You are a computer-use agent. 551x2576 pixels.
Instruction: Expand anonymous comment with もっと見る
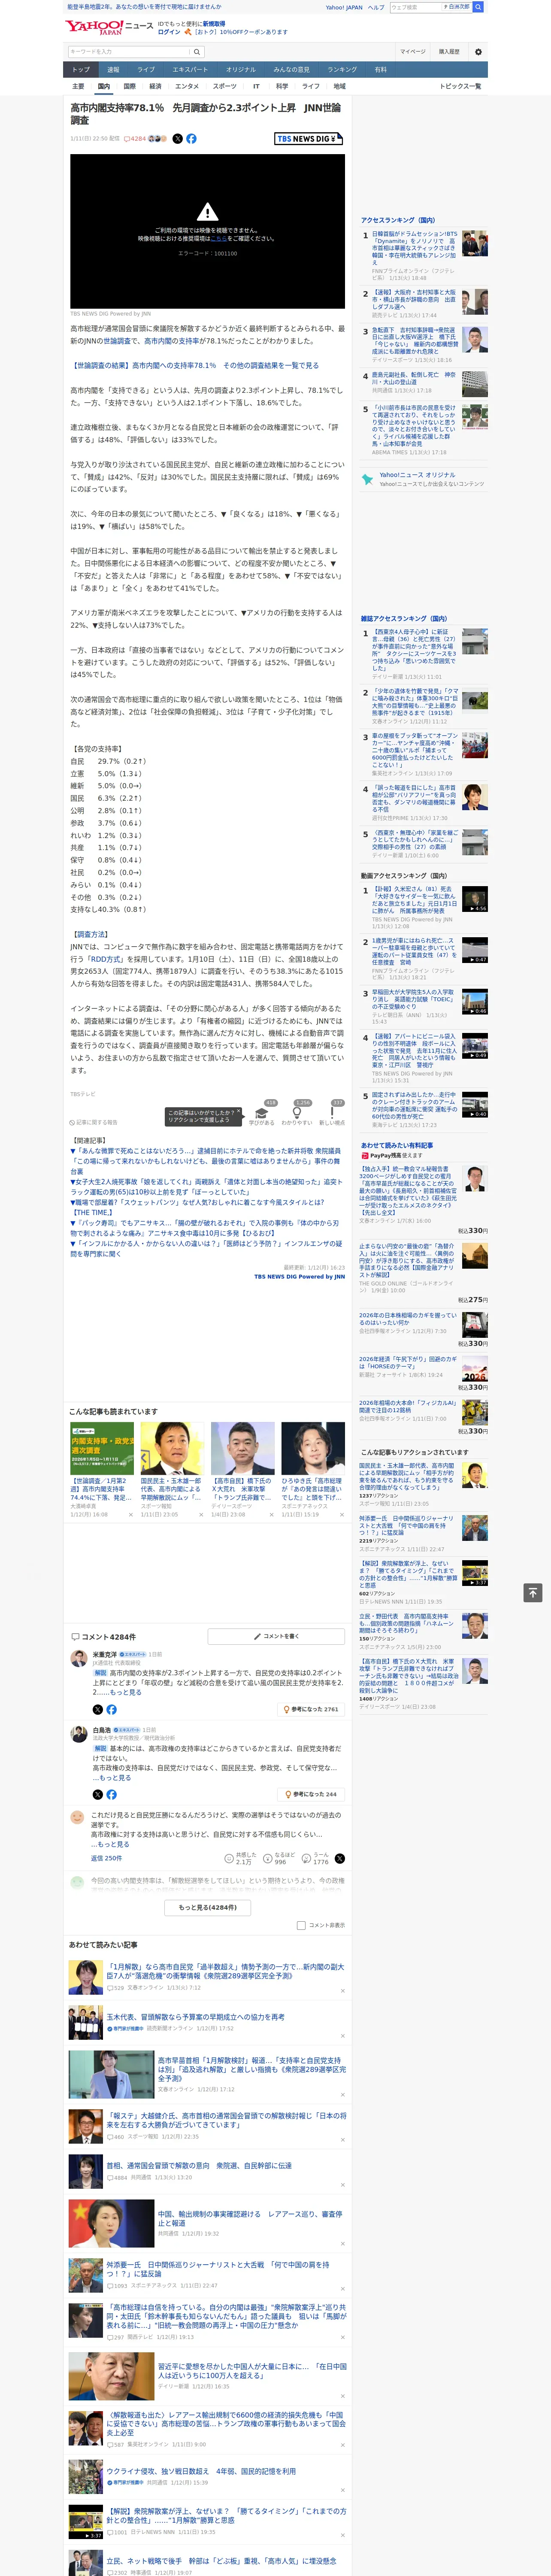[x=114, y=1843]
